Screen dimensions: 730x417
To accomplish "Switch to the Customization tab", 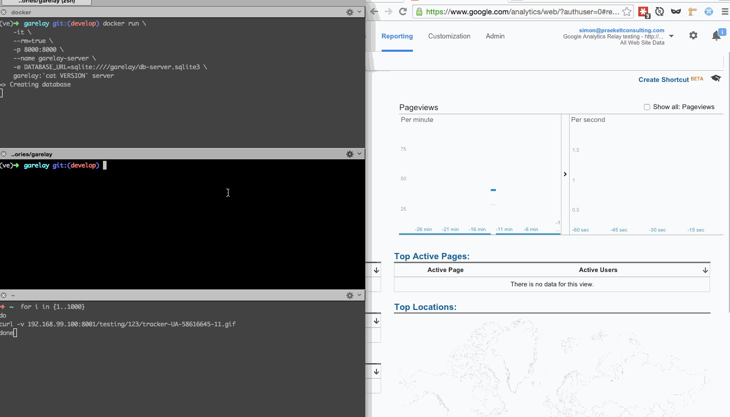I will (449, 36).
